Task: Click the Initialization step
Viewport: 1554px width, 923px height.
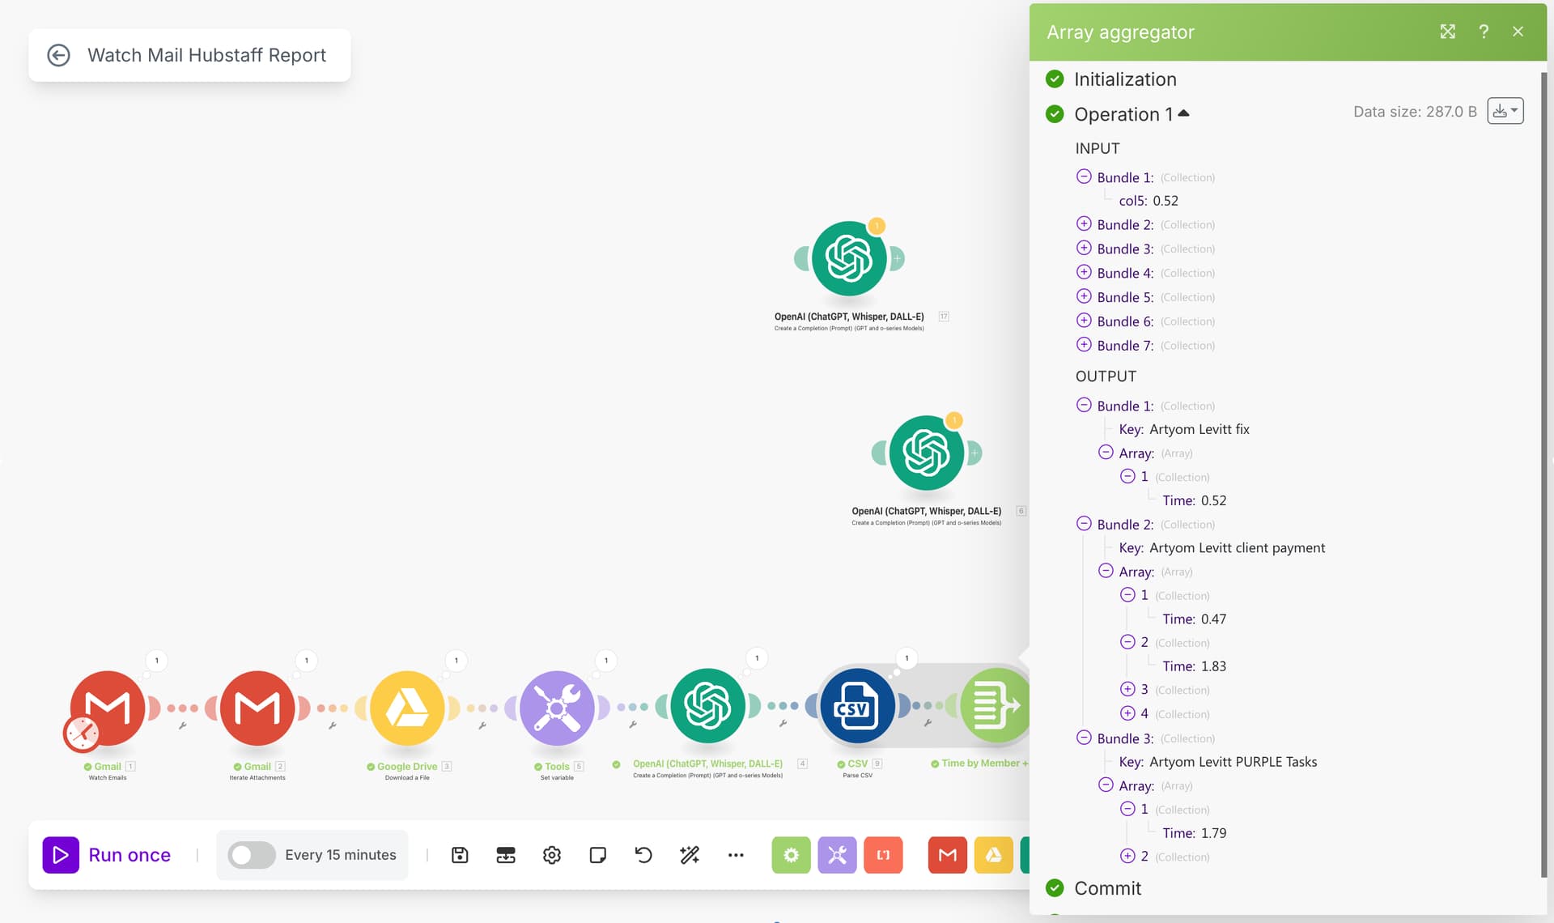Action: 1125,79
